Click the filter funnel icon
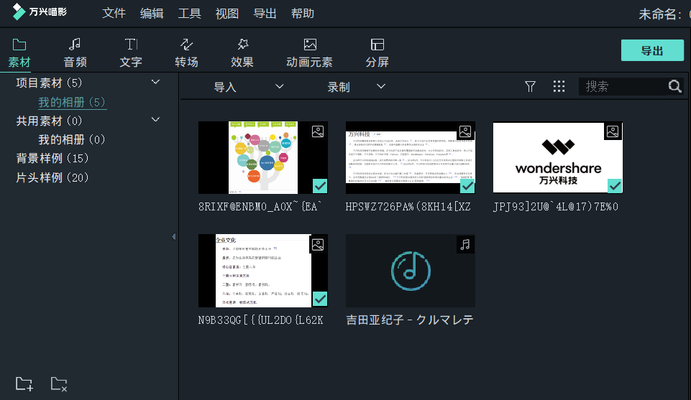This screenshot has width=691, height=400. (x=530, y=87)
